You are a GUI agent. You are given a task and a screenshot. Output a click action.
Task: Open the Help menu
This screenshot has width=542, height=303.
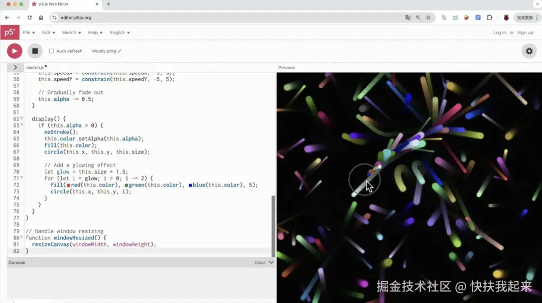pyautogui.click(x=95, y=33)
